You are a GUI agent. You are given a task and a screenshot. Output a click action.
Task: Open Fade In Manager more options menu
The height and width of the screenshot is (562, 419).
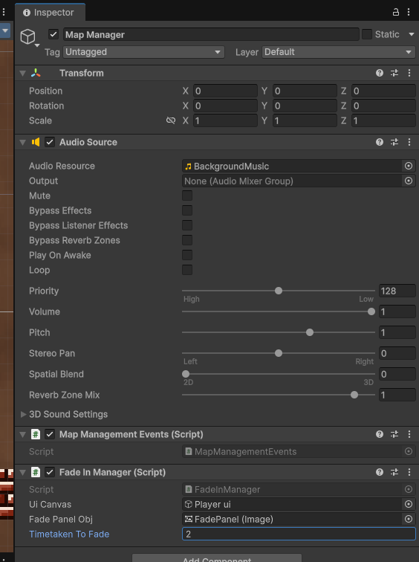[x=409, y=472]
